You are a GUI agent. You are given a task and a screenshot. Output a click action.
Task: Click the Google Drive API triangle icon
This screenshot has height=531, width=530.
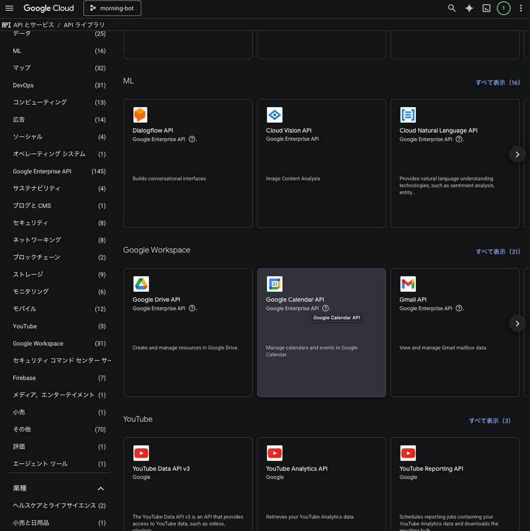click(x=141, y=284)
